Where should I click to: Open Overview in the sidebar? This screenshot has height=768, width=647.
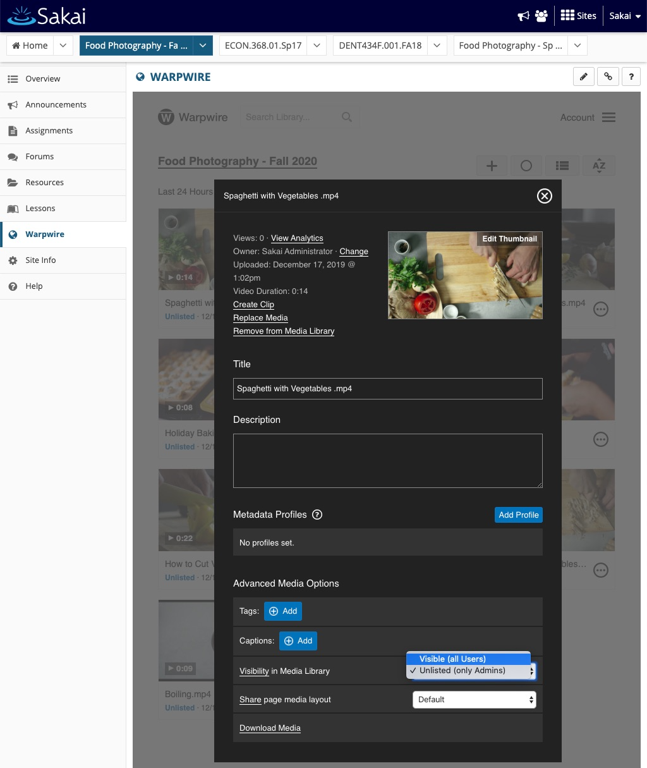coord(63,79)
